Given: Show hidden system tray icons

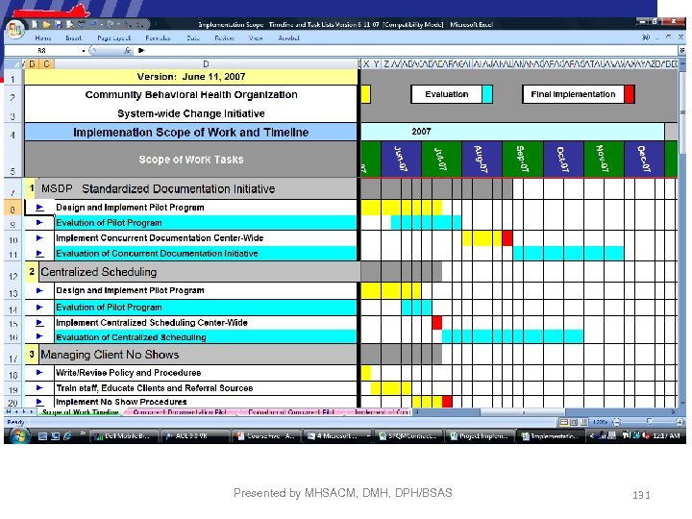Looking at the screenshot, I should click(x=592, y=436).
